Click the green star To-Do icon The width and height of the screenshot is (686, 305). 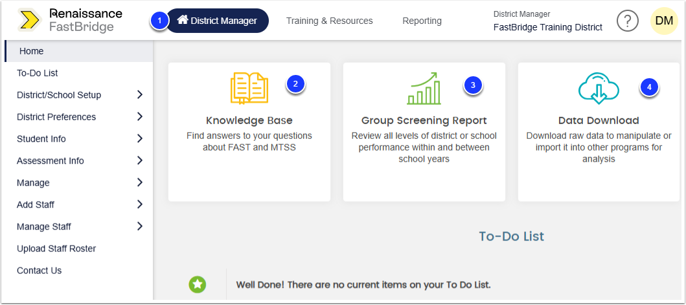pyautogui.click(x=198, y=284)
